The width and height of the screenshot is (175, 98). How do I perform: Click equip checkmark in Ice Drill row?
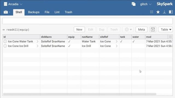[x=69, y=46]
